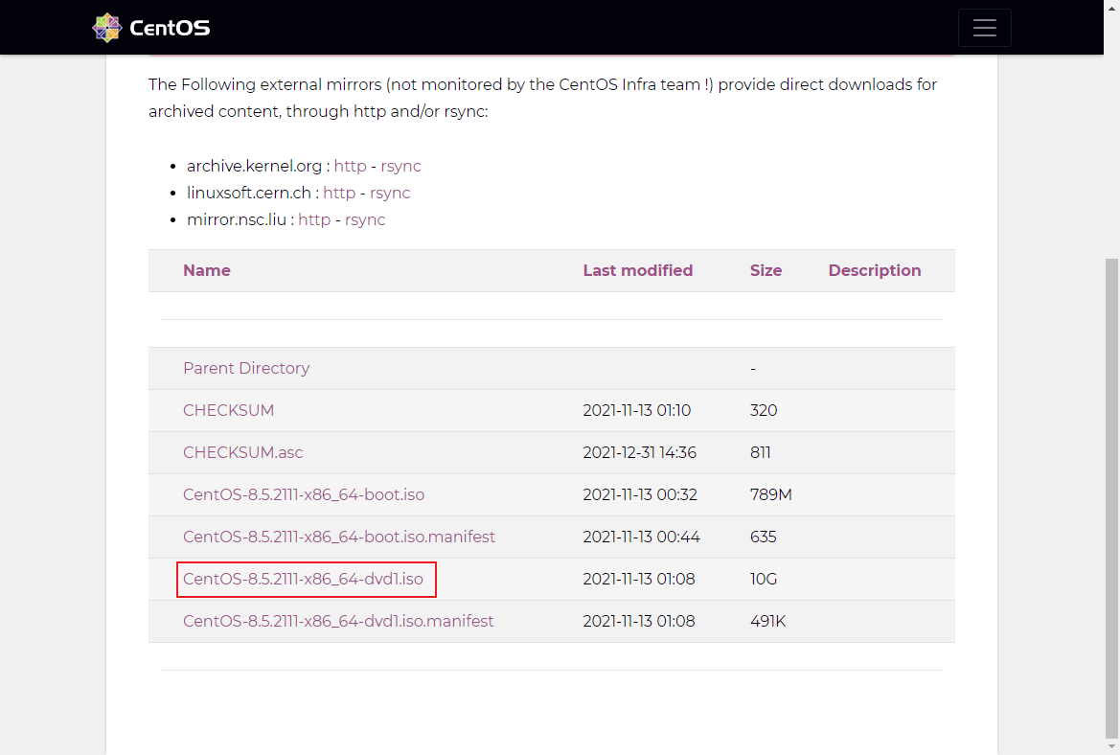The height and width of the screenshot is (755, 1120).
Task: Open linuxsoft.cern.ch rsync mirror link
Action: [x=390, y=193]
